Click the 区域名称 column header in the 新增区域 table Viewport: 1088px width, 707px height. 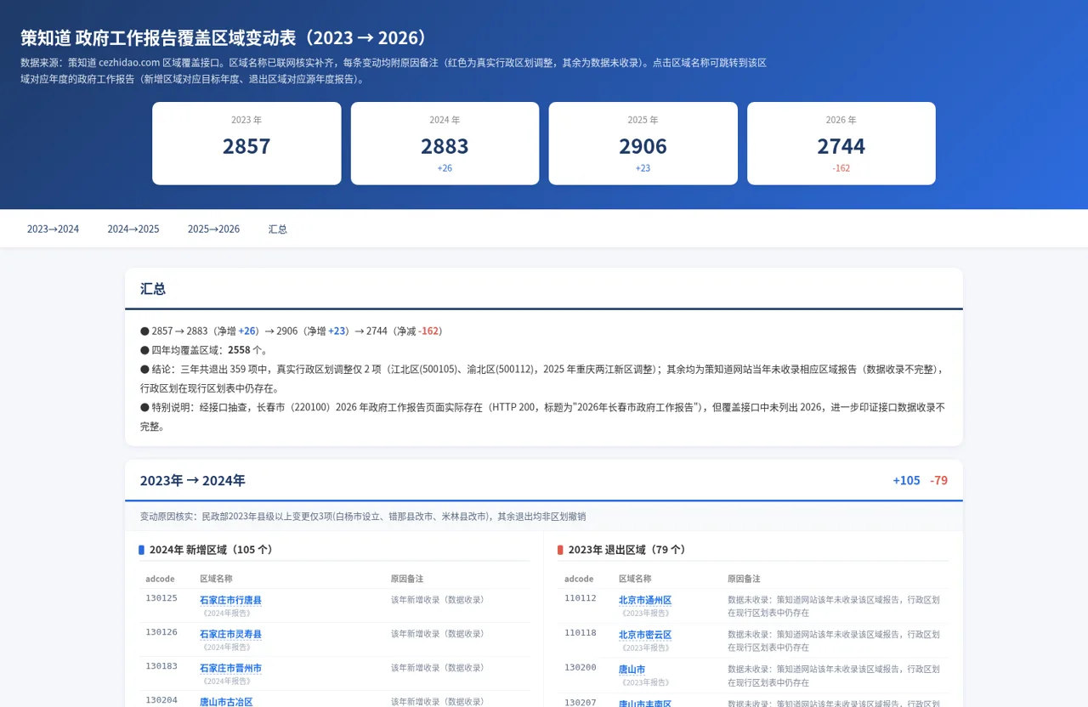(216, 579)
